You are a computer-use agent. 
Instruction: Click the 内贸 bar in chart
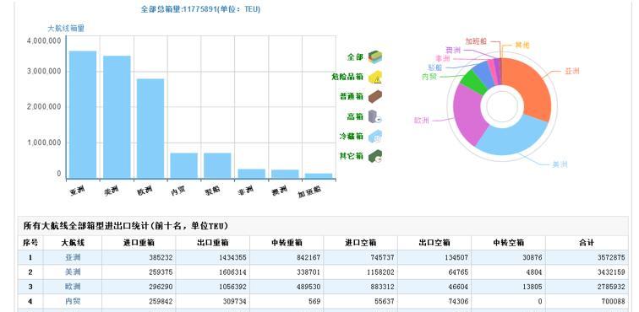183,165
